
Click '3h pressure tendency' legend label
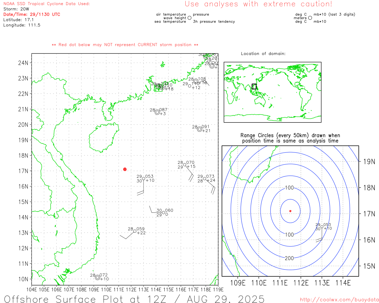214,22
